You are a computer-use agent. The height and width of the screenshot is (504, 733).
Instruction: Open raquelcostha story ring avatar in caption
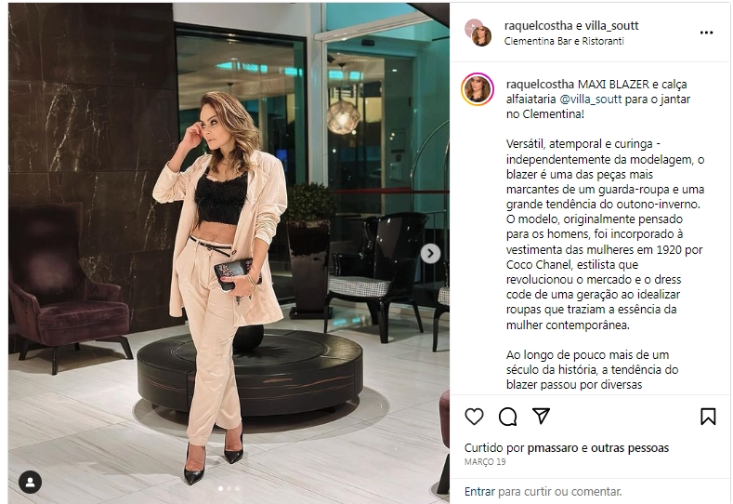478,89
